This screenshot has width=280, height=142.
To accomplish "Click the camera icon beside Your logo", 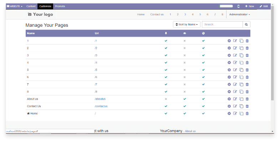I will (x=30, y=14).
